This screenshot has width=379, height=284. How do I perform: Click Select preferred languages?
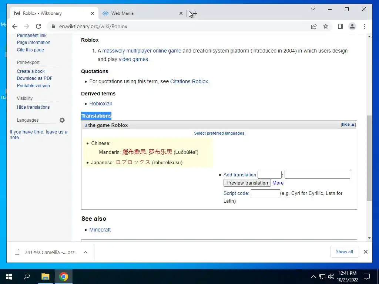219,133
